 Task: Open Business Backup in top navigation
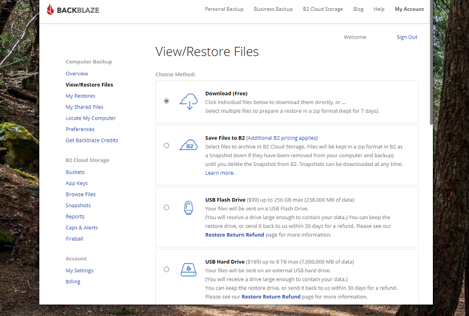273,9
